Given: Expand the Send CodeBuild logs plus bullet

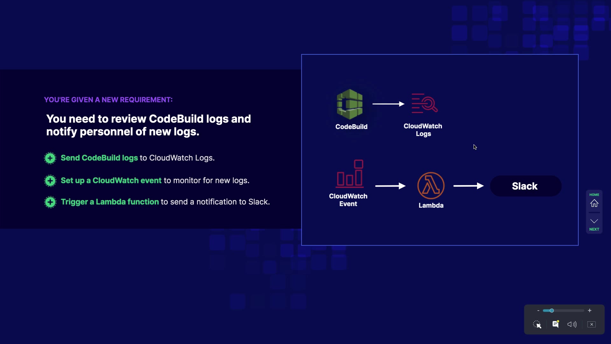Looking at the screenshot, I should pyautogui.click(x=50, y=158).
